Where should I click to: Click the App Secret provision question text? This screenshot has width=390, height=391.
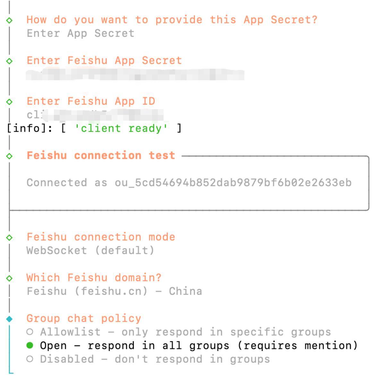pyautogui.click(x=172, y=20)
